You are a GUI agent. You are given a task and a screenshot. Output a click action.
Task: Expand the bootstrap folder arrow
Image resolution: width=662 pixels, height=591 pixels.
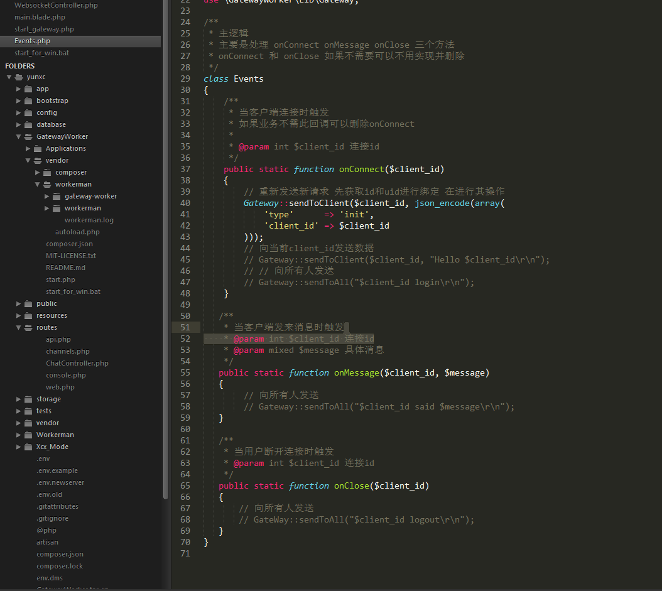(18, 101)
